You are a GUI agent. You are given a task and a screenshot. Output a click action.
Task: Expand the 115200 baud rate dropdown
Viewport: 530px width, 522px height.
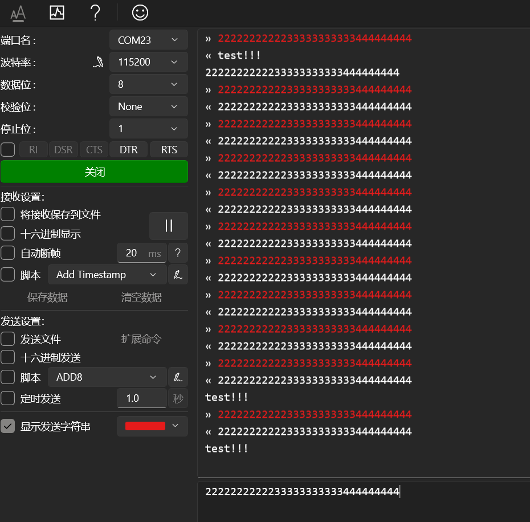(x=148, y=62)
